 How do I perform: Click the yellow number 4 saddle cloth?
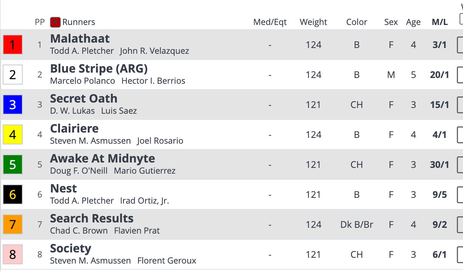pos(13,135)
